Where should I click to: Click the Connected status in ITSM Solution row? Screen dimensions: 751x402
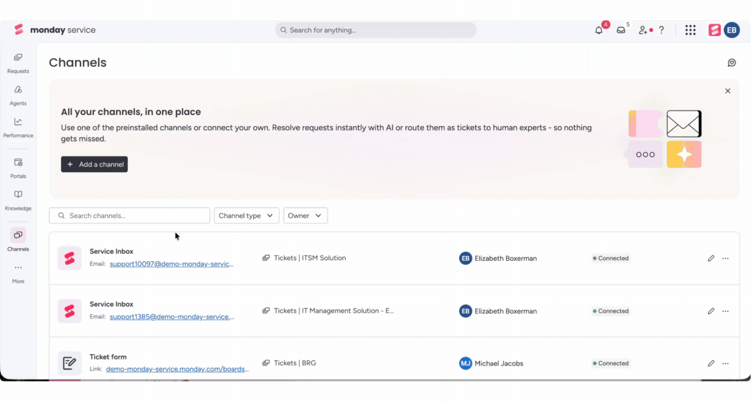pos(611,258)
